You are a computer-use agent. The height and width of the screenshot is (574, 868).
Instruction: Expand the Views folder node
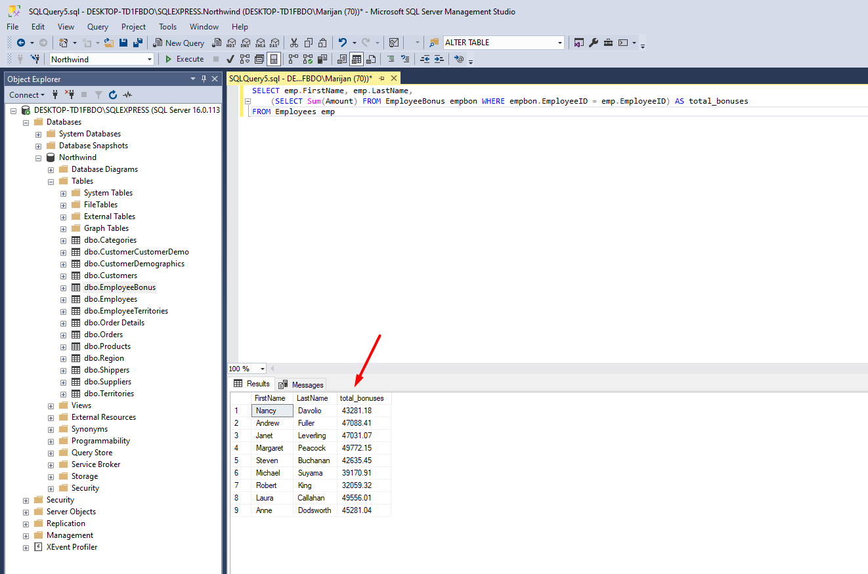point(51,405)
